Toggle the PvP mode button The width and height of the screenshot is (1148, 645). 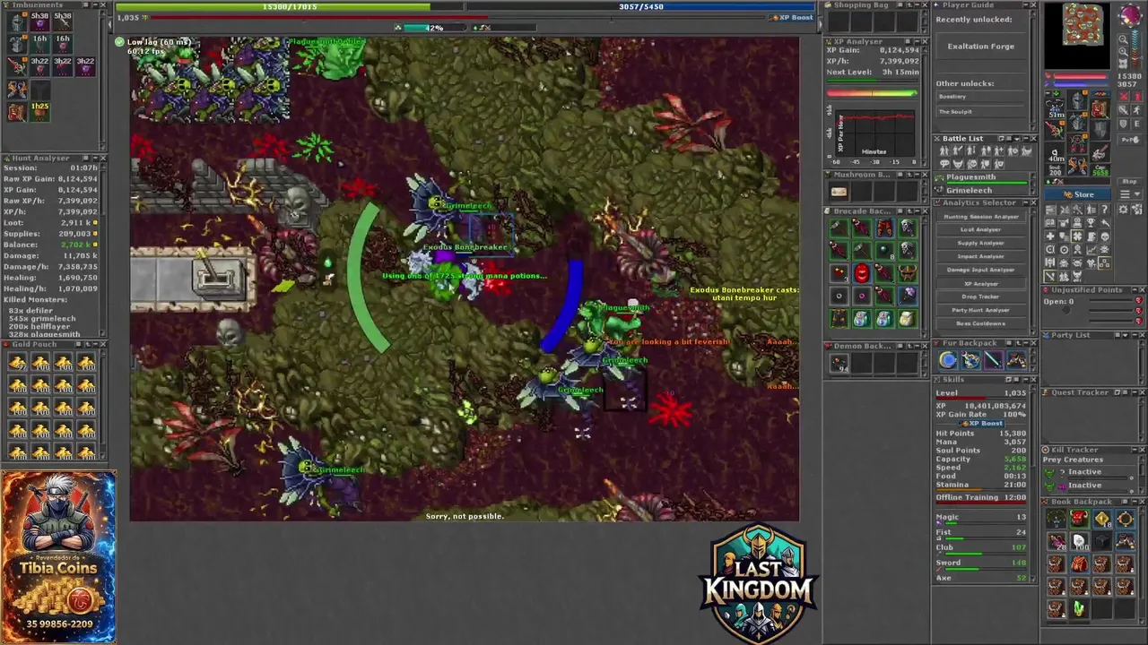[x=1130, y=140]
